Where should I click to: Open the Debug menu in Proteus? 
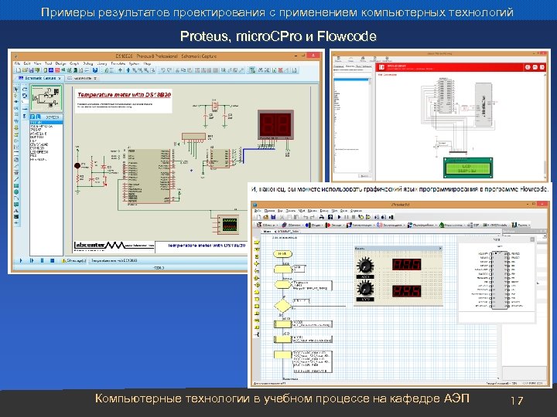(x=87, y=63)
